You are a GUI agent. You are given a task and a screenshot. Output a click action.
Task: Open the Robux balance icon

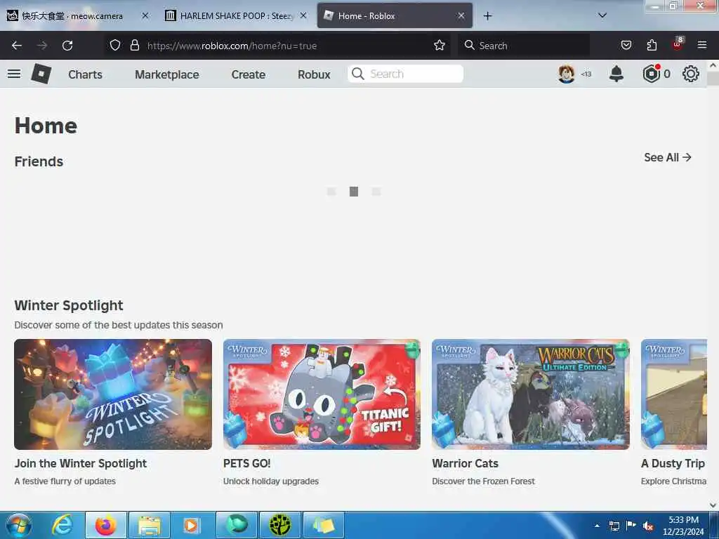pos(651,74)
